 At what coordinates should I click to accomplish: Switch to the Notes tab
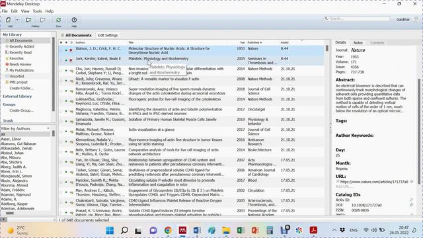pyautogui.click(x=358, y=42)
